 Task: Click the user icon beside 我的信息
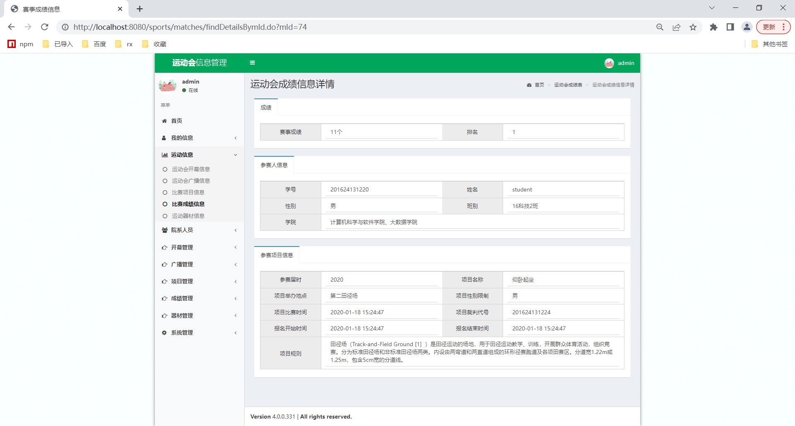164,138
